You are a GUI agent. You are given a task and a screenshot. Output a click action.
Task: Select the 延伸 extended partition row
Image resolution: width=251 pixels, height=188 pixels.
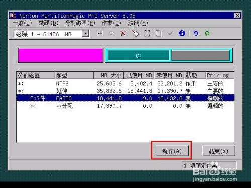pos(125,91)
